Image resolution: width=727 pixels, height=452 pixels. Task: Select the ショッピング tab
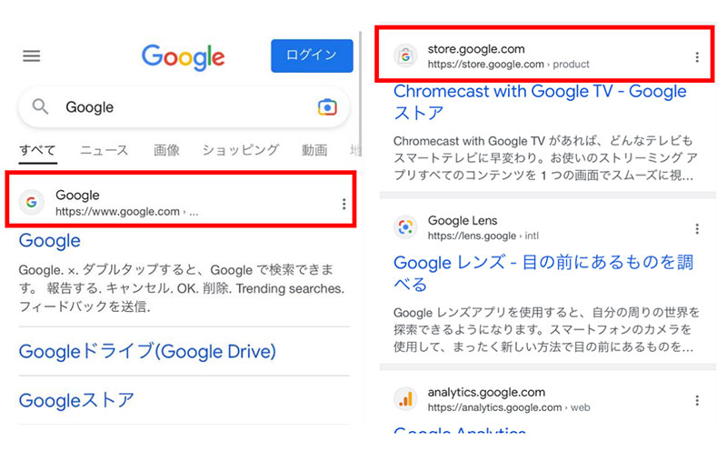click(x=241, y=150)
